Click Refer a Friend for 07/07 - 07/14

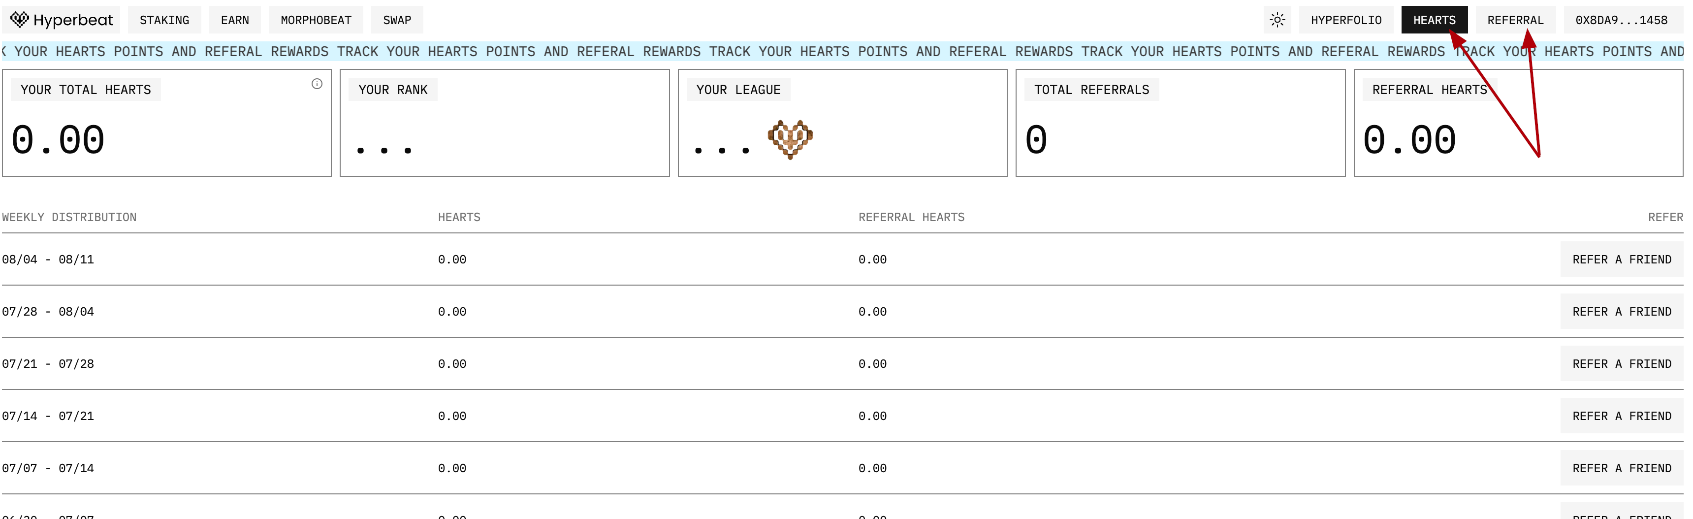tap(1621, 468)
